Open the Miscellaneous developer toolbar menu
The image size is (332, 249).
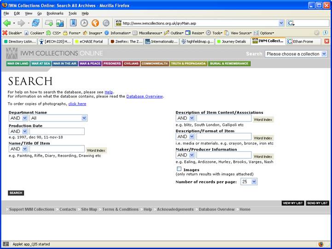[147, 33]
